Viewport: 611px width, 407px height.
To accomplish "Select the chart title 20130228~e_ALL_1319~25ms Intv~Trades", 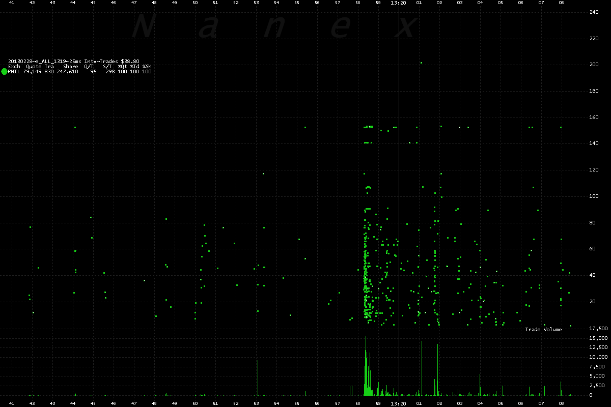I will click(64, 61).
